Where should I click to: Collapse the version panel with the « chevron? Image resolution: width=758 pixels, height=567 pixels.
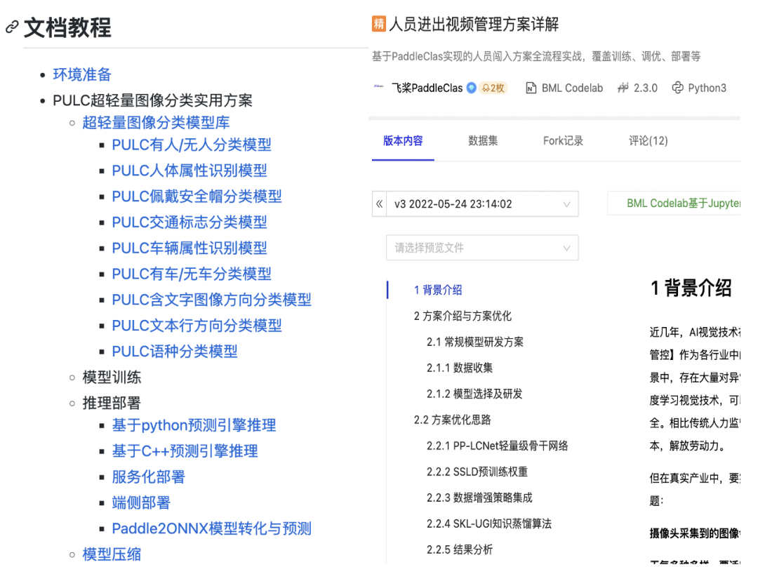tap(379, 204)
